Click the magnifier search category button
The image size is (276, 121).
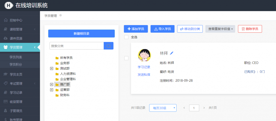click(109, 46)
